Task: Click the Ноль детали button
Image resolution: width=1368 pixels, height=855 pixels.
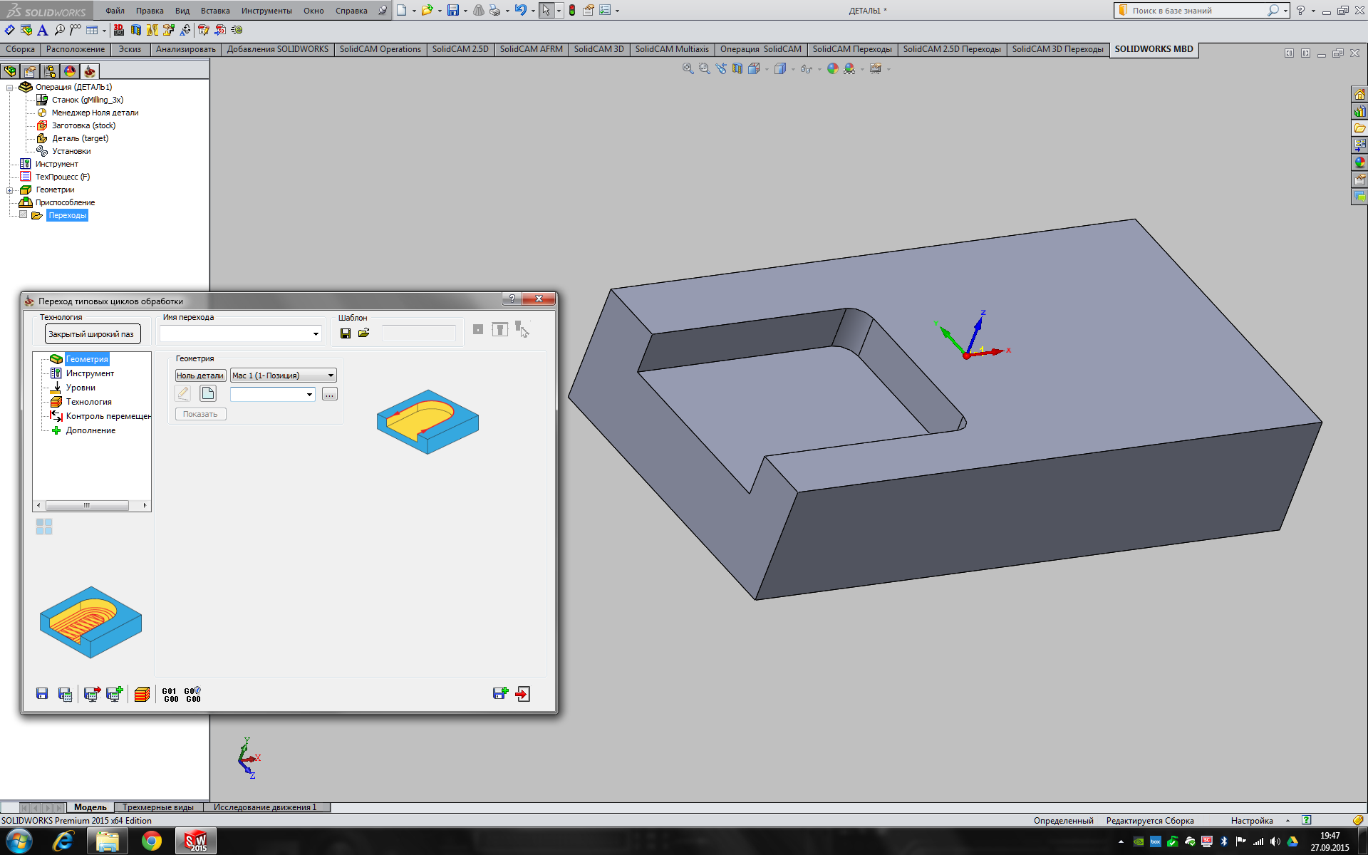Action: click(x=200, y=375)
